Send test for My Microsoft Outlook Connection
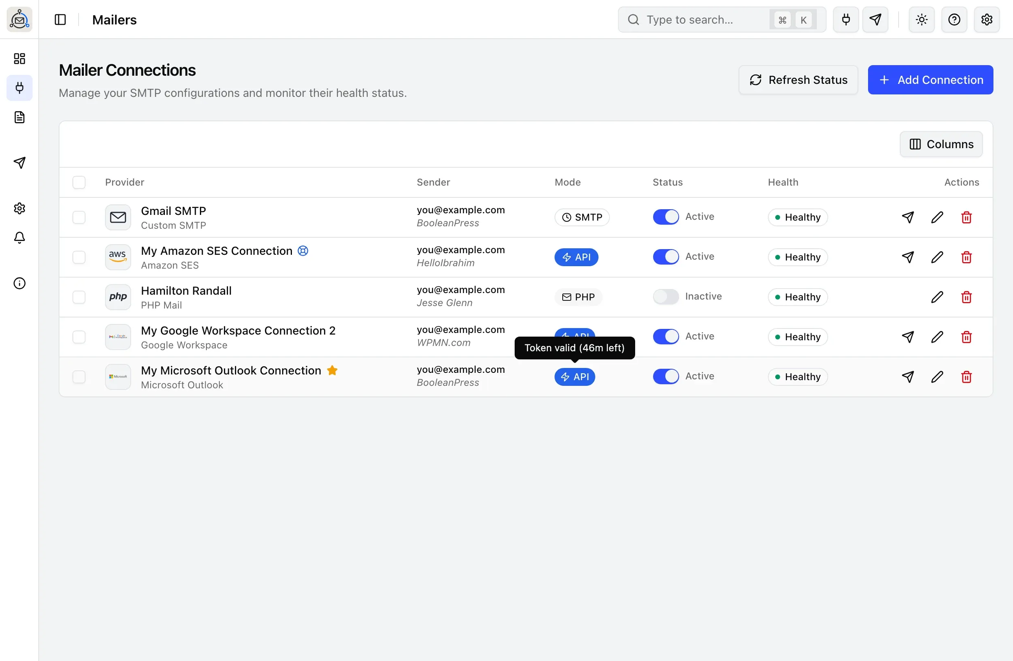The image size is (1013, 661). (x=908, y=377)
